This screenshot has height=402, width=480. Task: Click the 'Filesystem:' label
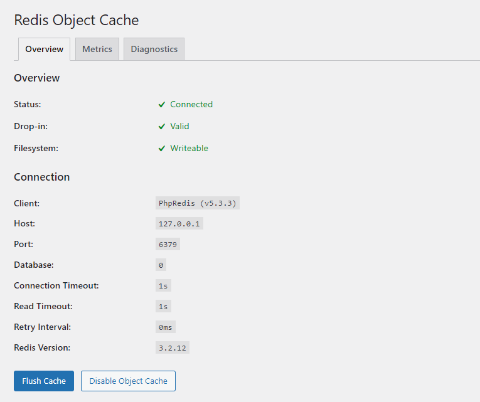pos(36,148)
